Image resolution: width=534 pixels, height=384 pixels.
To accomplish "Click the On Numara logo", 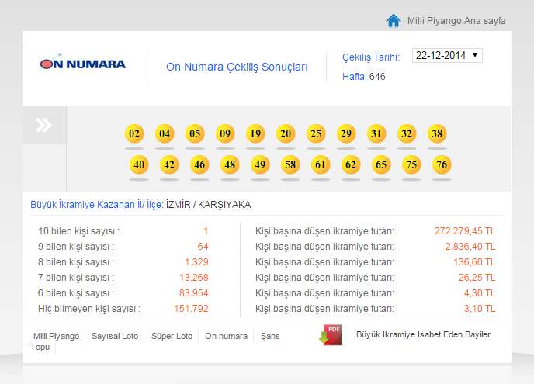I will click(82, 64).
